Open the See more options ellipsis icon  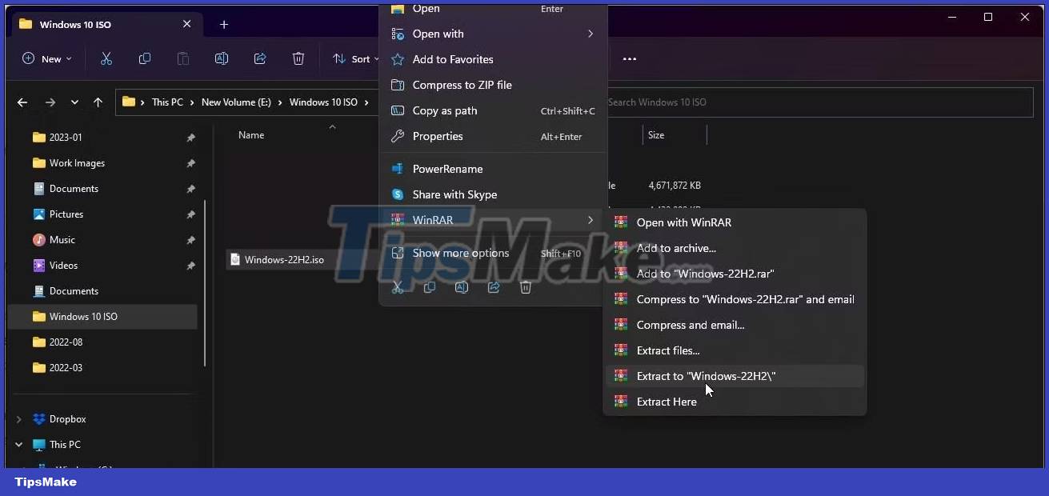tap(630, 58)
